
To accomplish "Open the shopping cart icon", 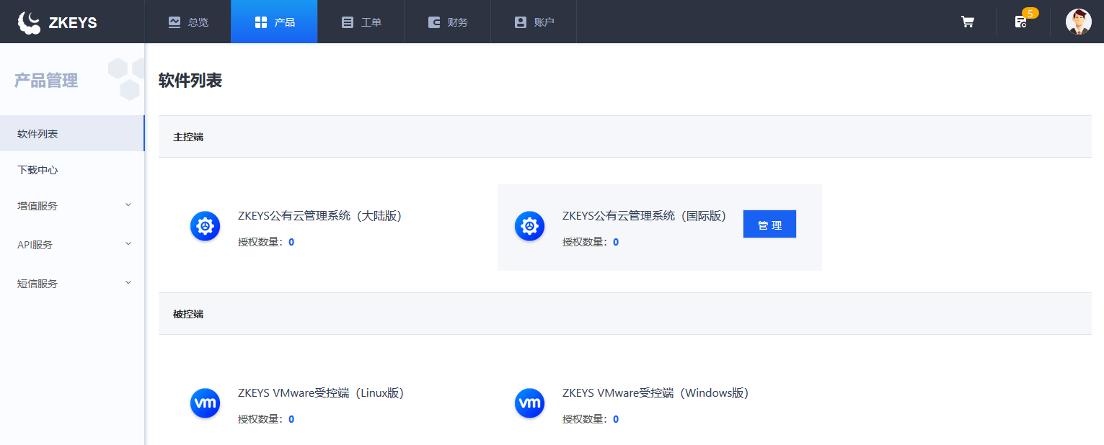I will click(x=967, y=22).
